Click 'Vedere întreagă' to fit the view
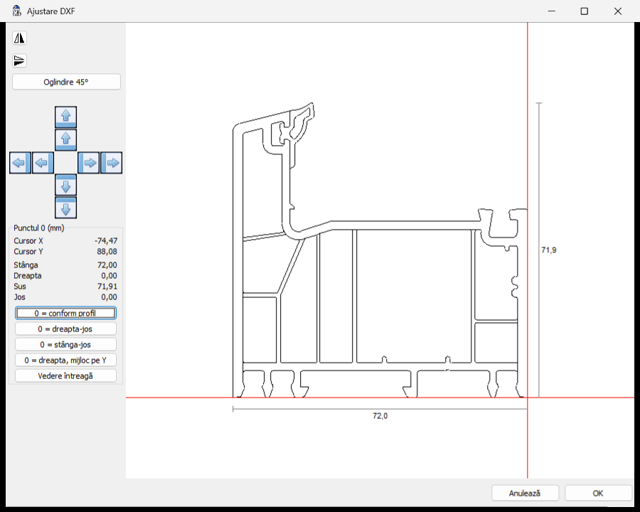 [65, 375]
